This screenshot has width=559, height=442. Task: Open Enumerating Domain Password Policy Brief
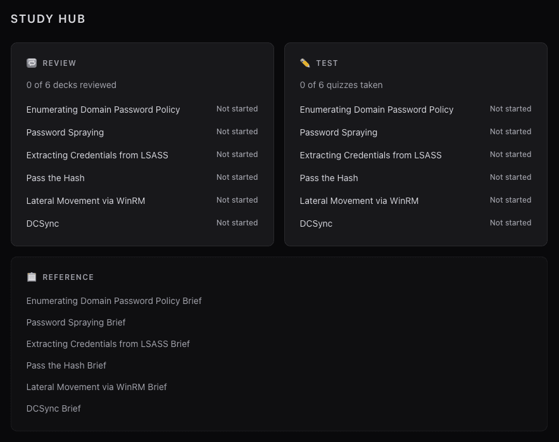tap(114, 301)
